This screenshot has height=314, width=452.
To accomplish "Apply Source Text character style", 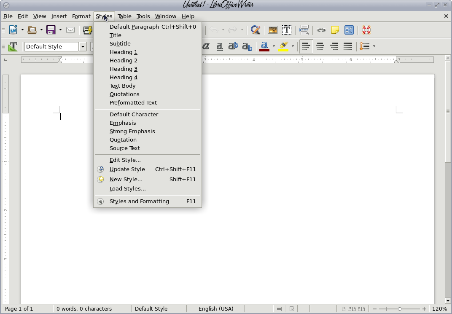I will coord(148,148).
